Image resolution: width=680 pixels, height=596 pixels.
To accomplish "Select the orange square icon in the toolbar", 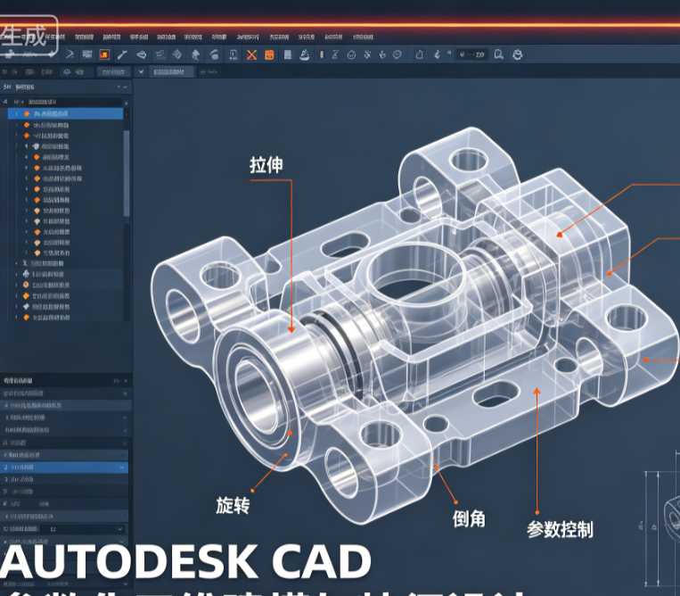I will tap(104, 54).
